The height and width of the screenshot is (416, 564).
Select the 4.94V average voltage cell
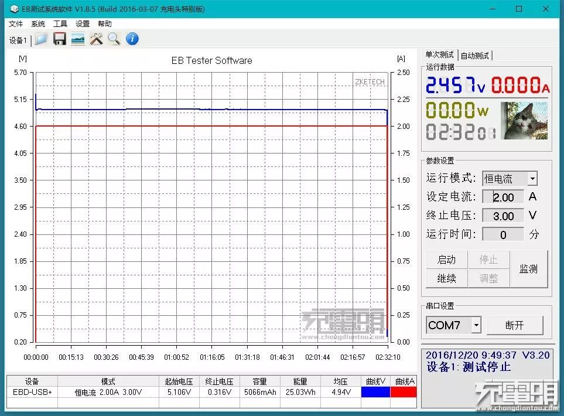pos(341,392)
